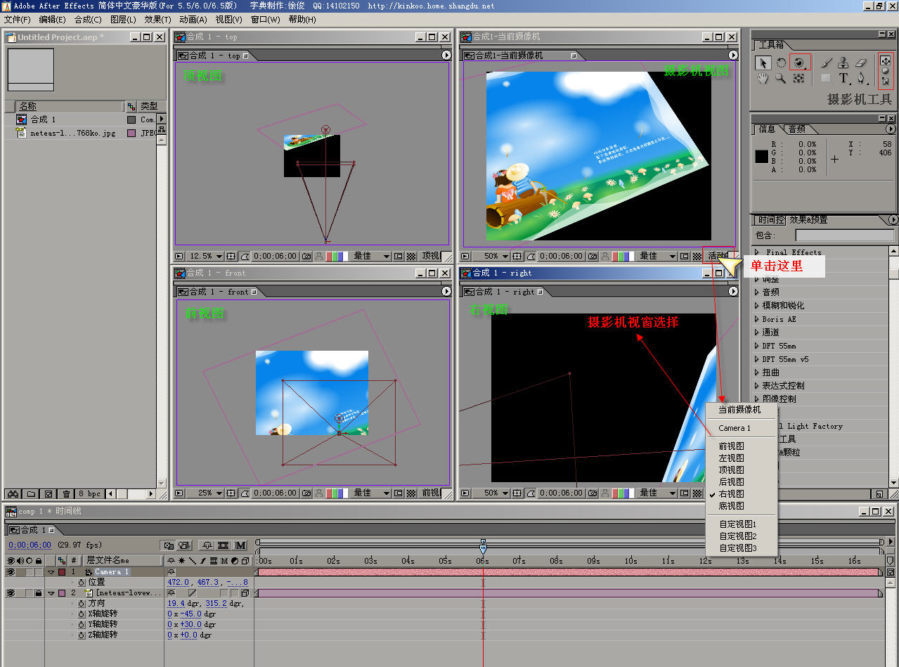This screenshot has height=667, width=899.
Task: Click the 包含 search field in effects panel
Action: click(x=844, y=235)
